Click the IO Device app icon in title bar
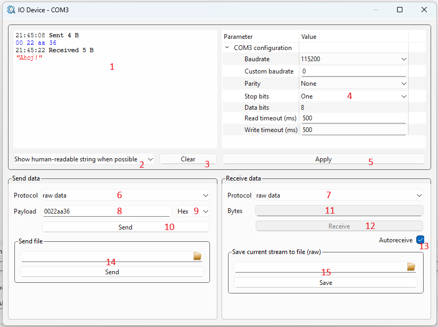This screenshot has height=327, width=438. (11, 10)
